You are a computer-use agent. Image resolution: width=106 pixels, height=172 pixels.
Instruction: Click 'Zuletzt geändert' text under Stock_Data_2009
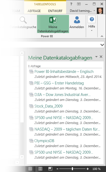coord(67,111)
